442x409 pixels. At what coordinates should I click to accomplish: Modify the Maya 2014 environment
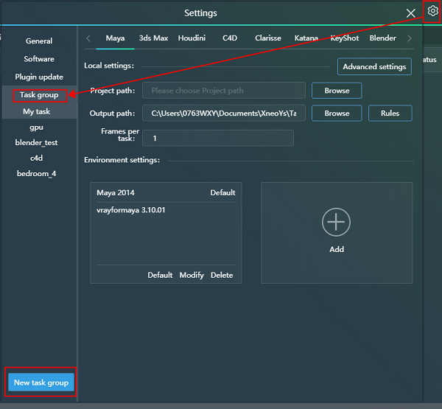coord(192,275)
